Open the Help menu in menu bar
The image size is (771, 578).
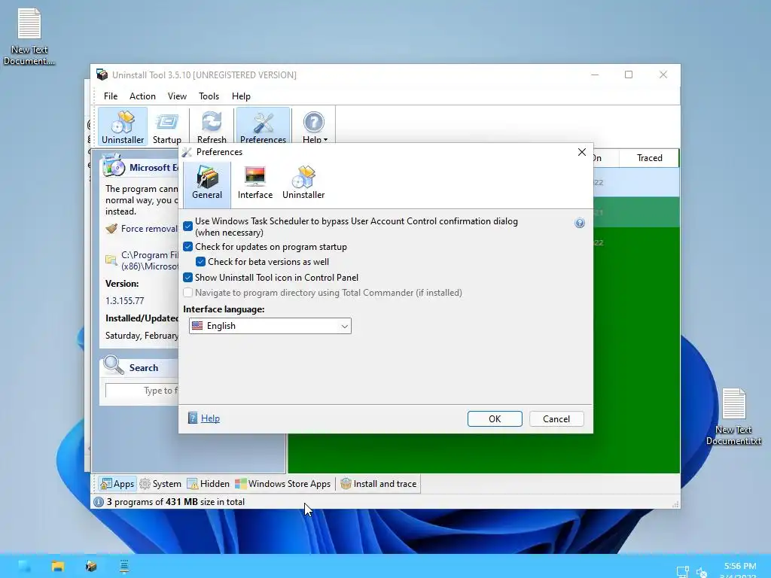241,96
